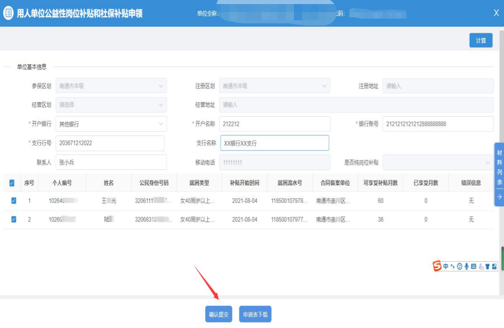Open the Sogou toolbox grid icon
The width and height of the screenshot is (504, 328).
point(494,266)
